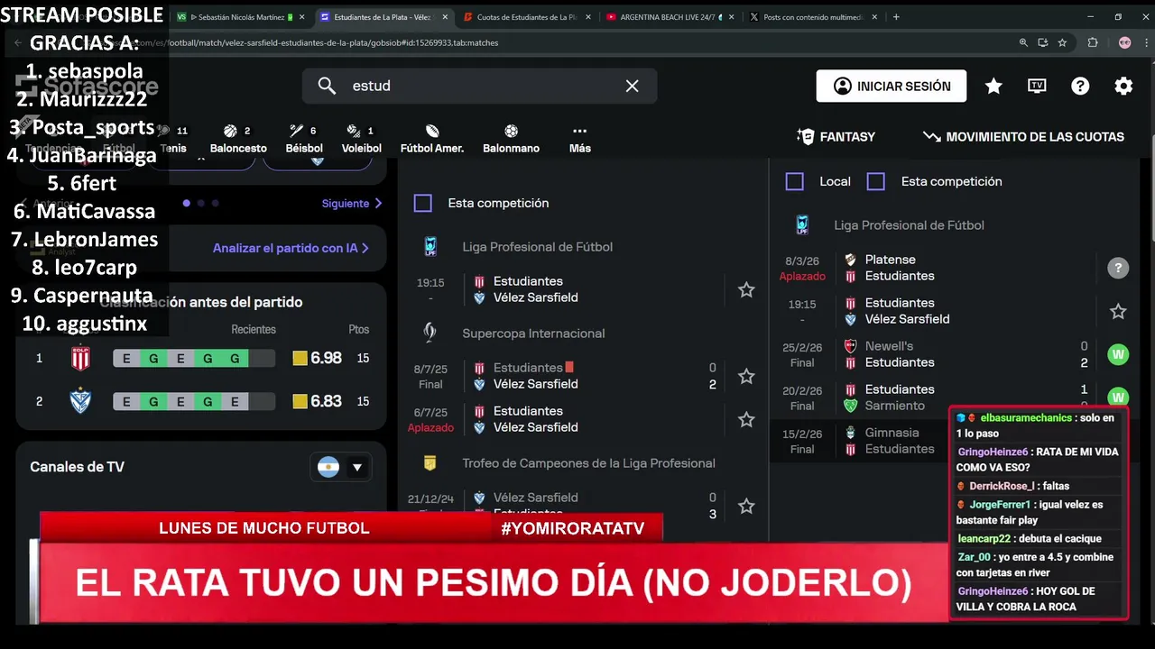Favorite the 8/7/25 Supercopa match
Viewport: 1155px width, 649px height.
pyautogui.click(x=746, y=376)
